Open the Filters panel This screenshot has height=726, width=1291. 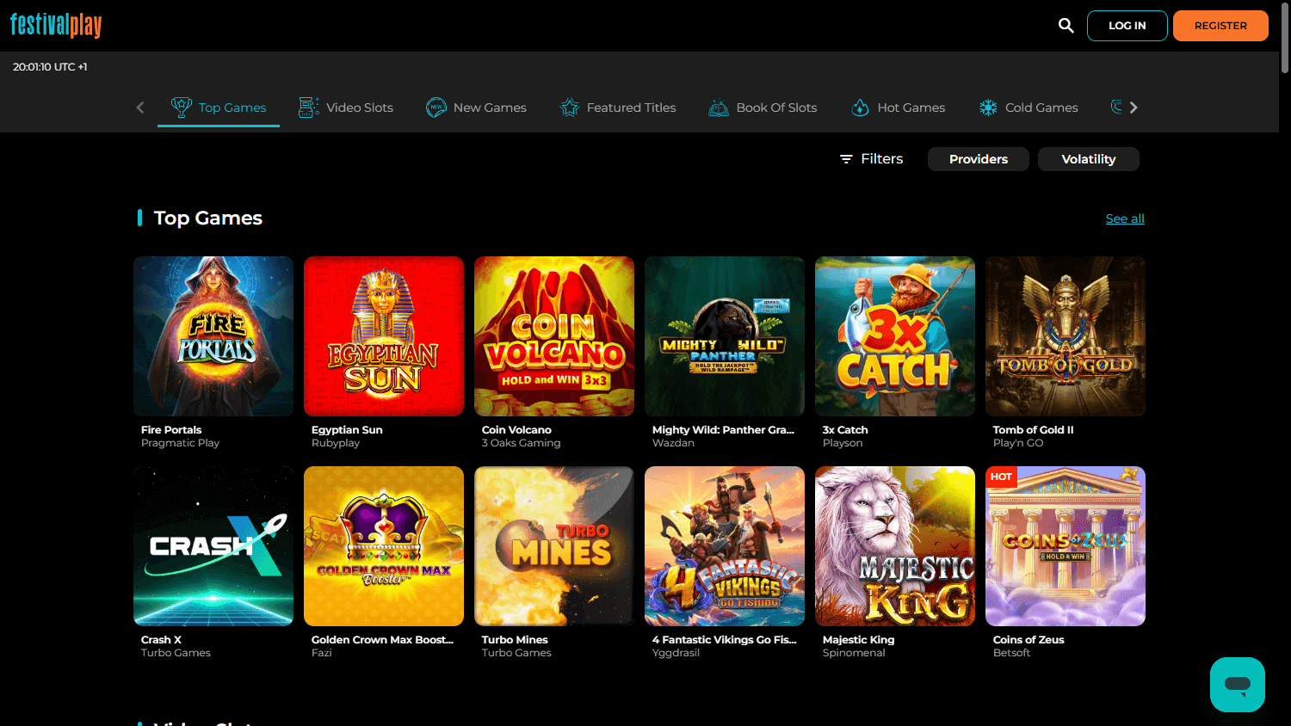pyautogui.click(x=870, y=158)
